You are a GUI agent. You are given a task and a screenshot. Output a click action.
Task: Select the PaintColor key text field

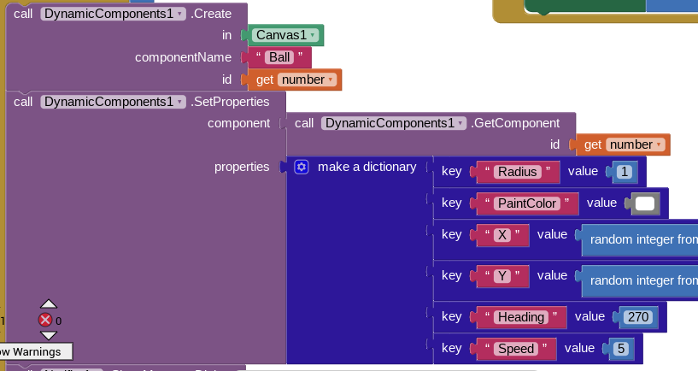click(527, 203)
